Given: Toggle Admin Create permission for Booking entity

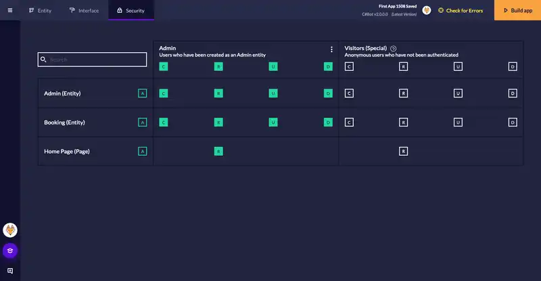Looking at the screenshot, I should [x=163, y=123].
